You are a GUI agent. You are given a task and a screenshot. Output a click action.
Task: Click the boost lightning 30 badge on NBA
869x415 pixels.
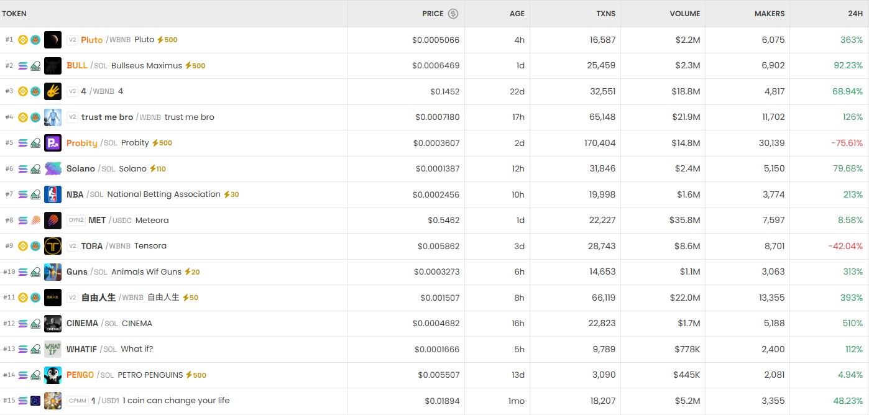[231, 194]
